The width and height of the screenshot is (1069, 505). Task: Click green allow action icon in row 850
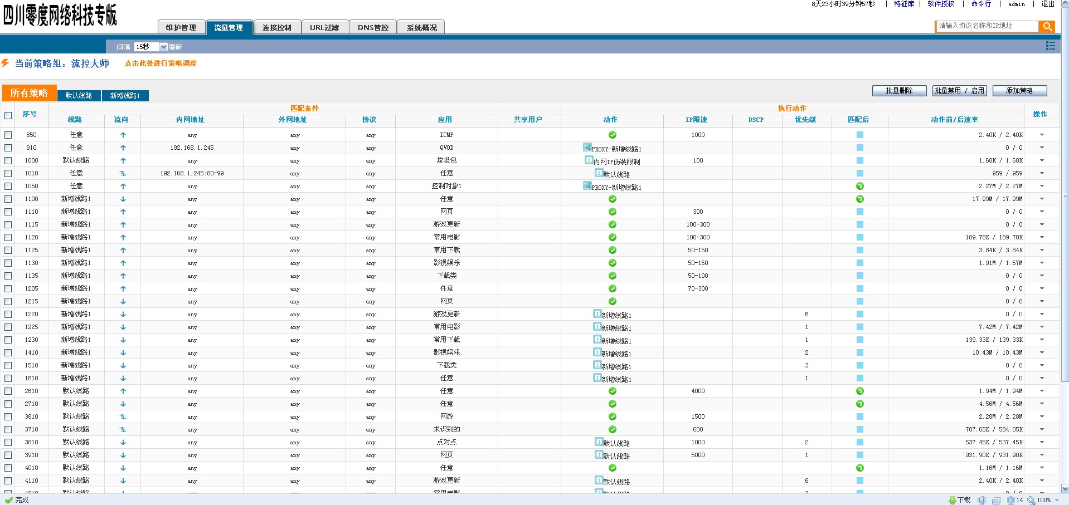pos(613,135)
